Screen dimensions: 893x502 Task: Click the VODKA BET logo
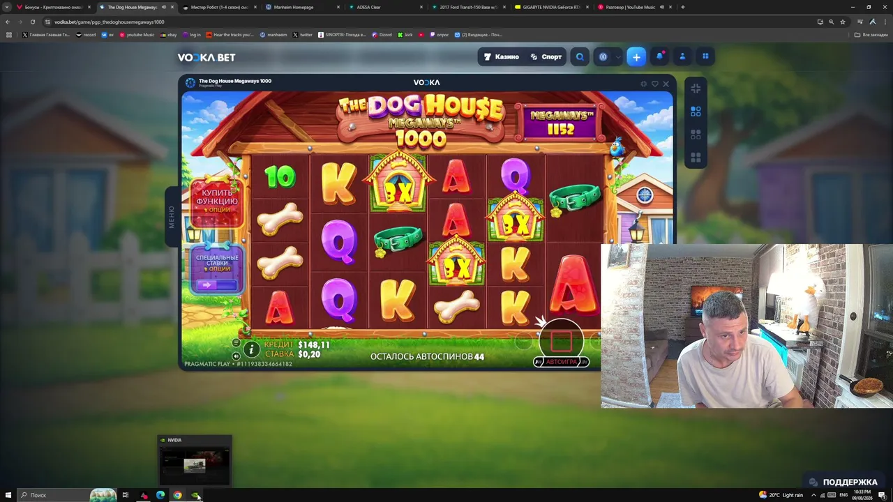point(207,57)
